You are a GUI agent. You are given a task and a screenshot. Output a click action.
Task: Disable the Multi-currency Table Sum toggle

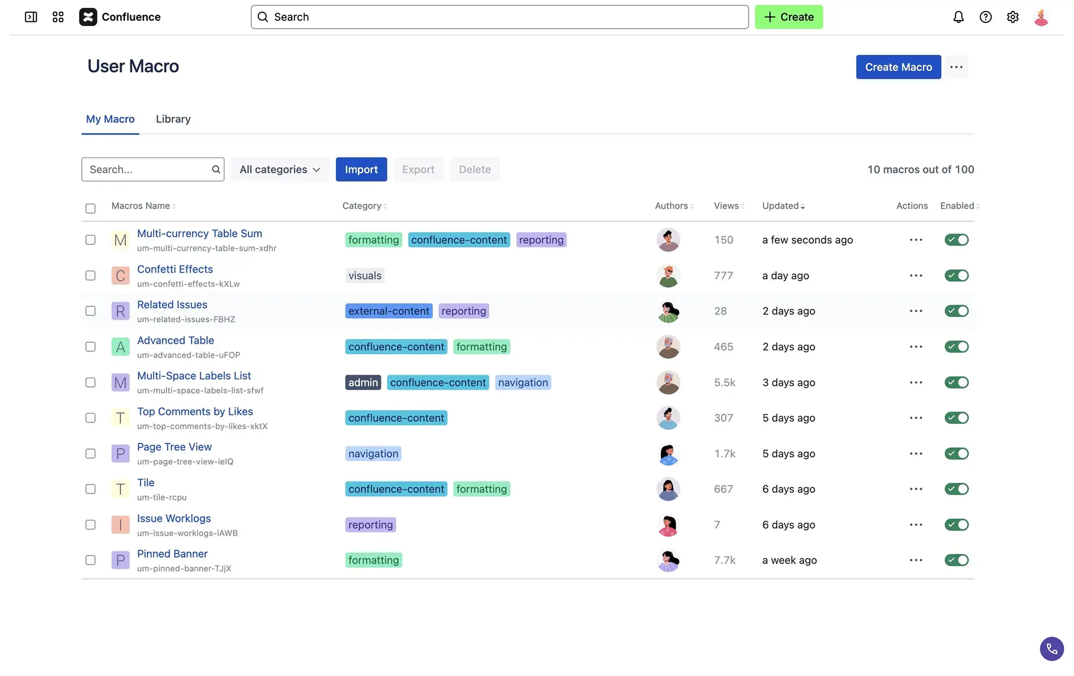pos(957,240)
